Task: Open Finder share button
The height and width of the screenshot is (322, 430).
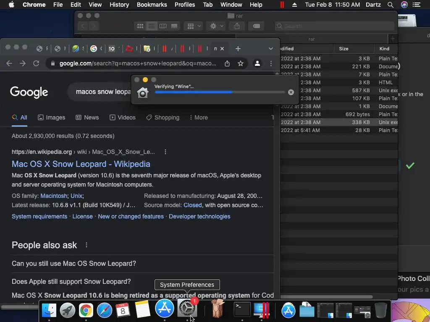Action: pyautogui.click(x=237, y=26)
